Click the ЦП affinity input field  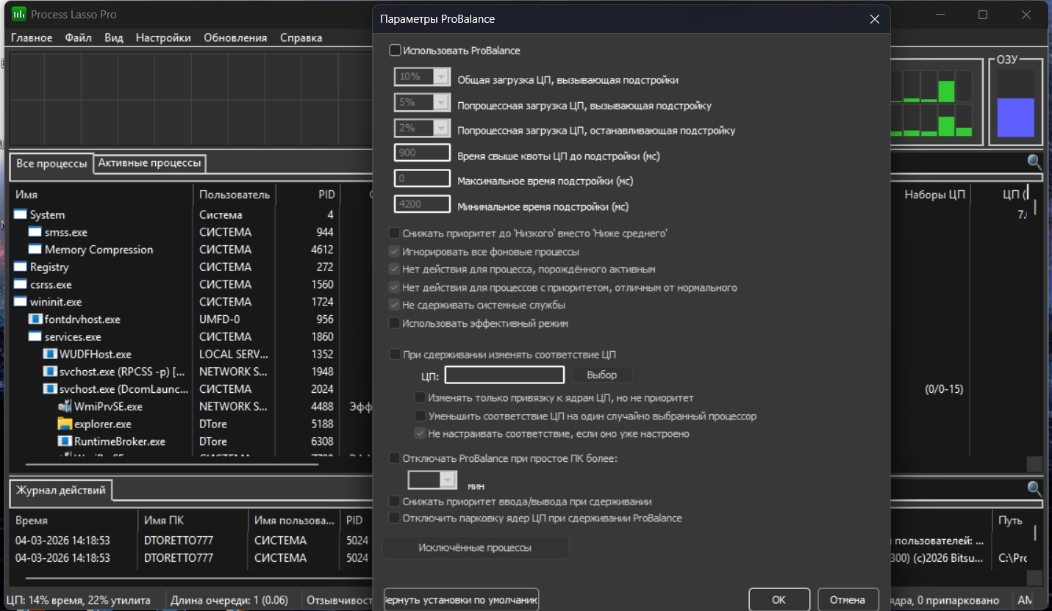(504, 375)
